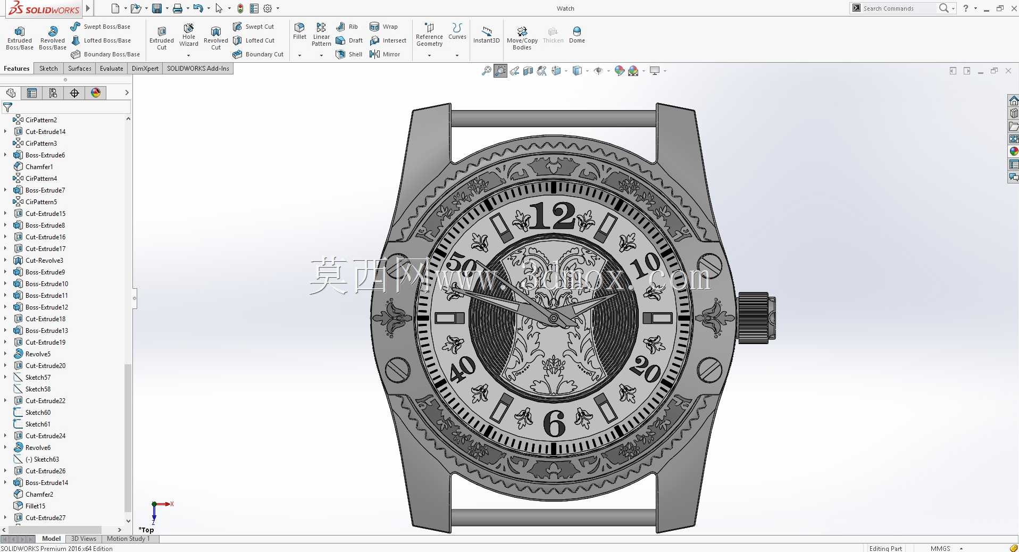The image size is (1019, 552).
Task: Toggle Instant3D mode
Action: click(x=487, y=35)
